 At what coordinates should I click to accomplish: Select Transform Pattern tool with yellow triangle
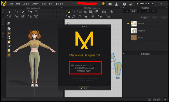click(68, 12)
